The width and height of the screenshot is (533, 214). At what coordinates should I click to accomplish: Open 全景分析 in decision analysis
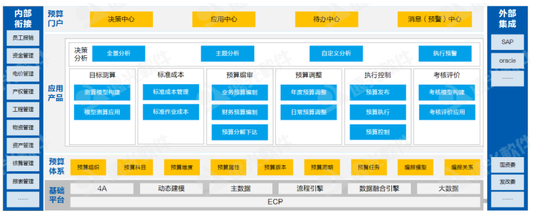click(x=118, y=53)
